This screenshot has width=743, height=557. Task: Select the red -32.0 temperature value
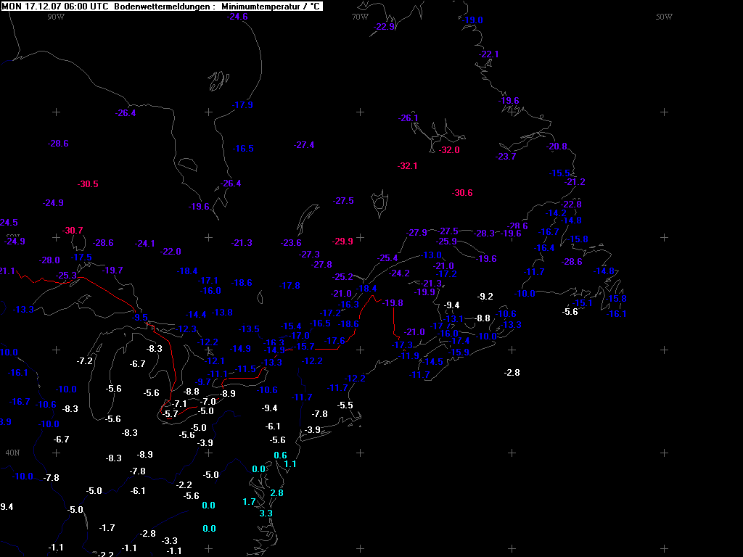tap(450, 150)
